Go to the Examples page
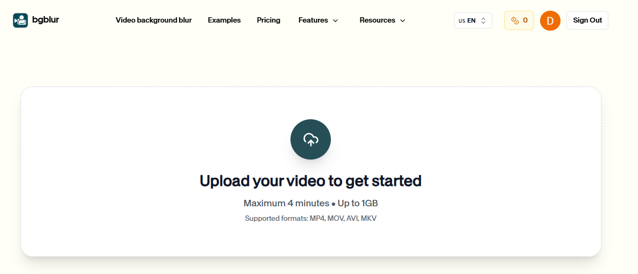The height and width of the screenshot is (274, 638). 224,20
